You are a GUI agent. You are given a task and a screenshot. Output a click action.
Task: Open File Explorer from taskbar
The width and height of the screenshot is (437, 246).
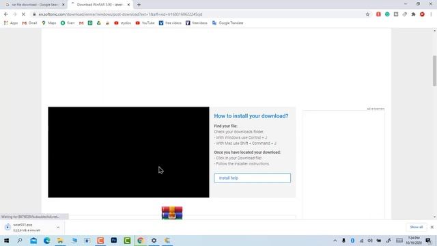60,241
